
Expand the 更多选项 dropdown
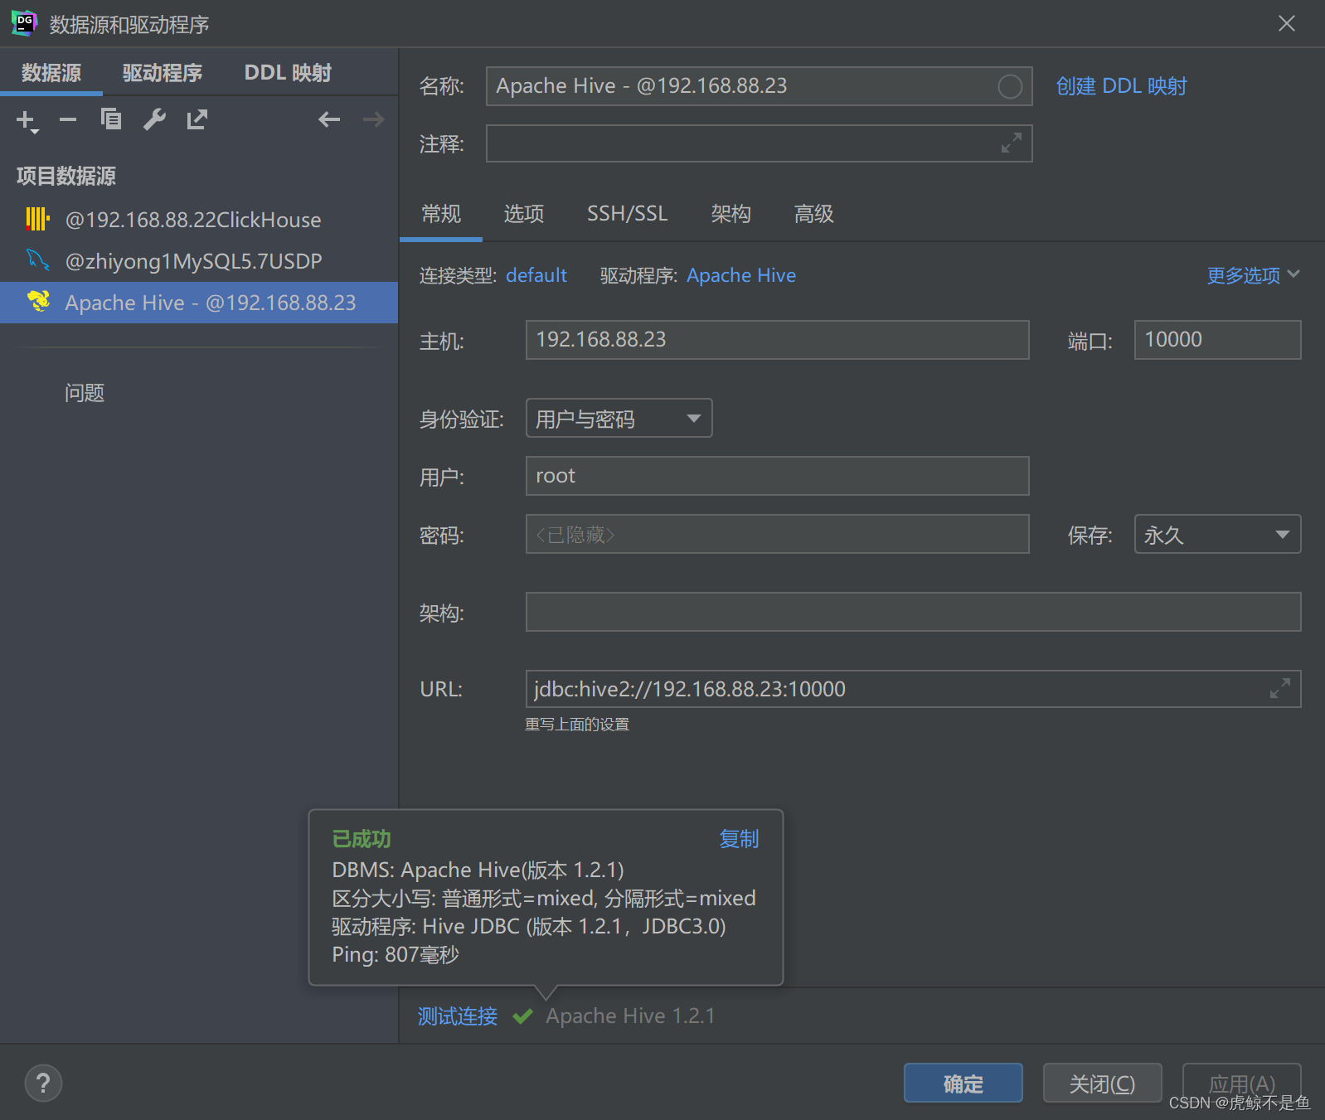[1253, 275]
